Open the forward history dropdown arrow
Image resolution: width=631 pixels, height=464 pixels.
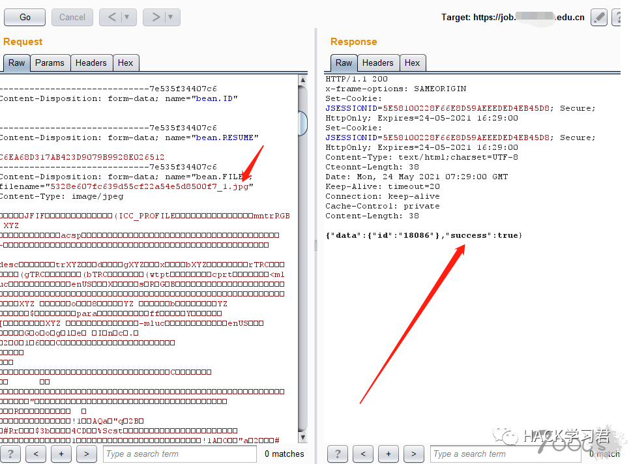coord(171,18)
